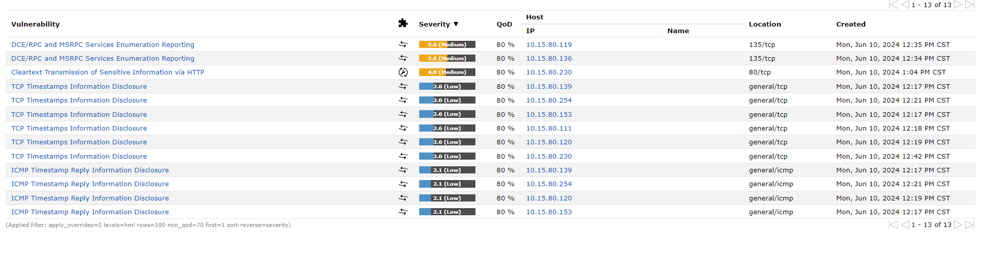Sort results by the QoD column header

tap(504, 24)
